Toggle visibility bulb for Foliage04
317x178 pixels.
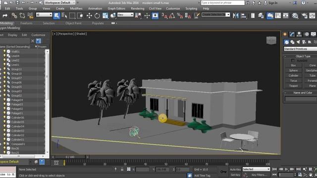(4, 100)
